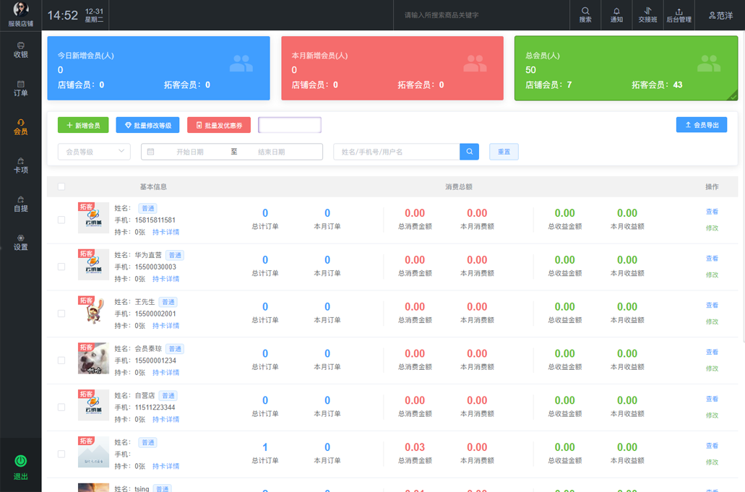Viewport: 745px width, 492px height.
Task: Go to 订单 in sidebar
Action: 21,88
